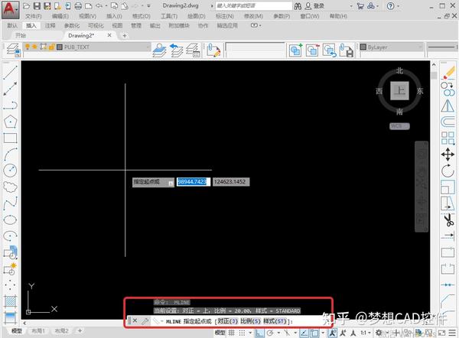Toggle grid display in status bar
Viewport: 459px width, 338px height.
232,333
